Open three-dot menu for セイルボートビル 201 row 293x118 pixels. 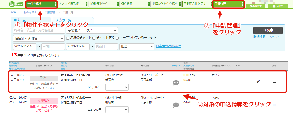[274, 82]
